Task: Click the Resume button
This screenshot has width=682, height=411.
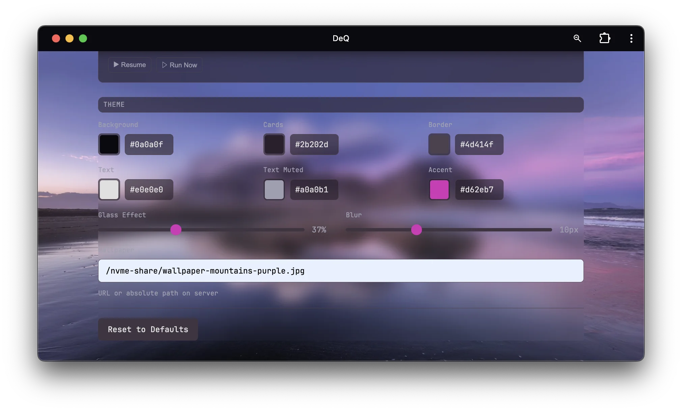Action: point(130,64)
